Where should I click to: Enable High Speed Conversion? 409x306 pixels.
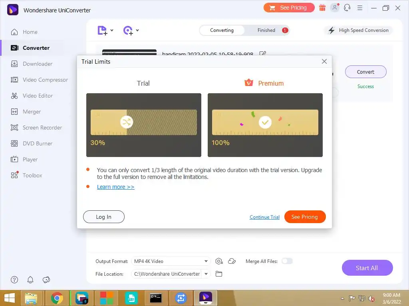coord(358,30)
